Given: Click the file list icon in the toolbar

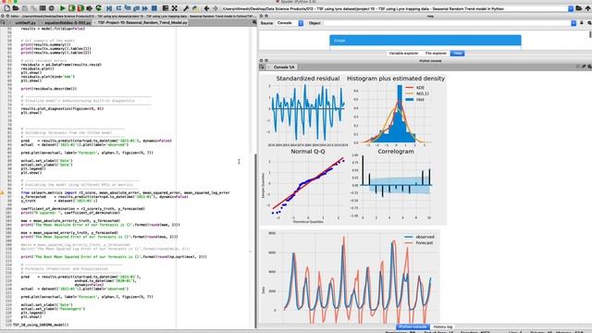Looking at the screenshot, I should 43,8.
